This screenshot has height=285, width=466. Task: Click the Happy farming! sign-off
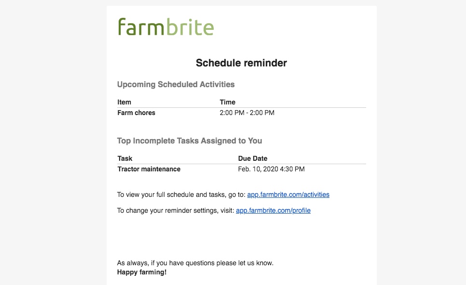click(x=141, y=272)
